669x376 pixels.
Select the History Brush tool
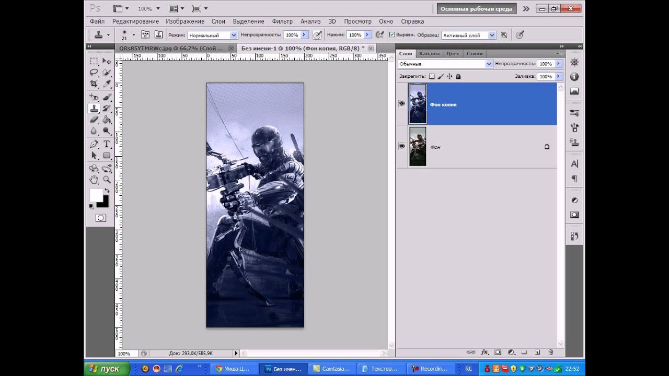coord(107,109)
